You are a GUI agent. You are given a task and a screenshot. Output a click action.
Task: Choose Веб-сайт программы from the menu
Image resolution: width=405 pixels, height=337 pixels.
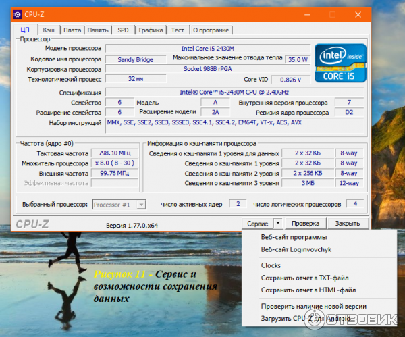click(x=294, y=238)
